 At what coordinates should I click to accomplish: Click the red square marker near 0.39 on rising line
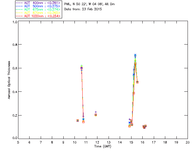click(x=134, y=93)
